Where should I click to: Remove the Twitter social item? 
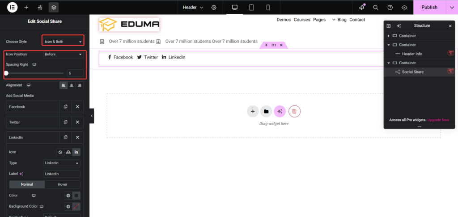[77, 122]
